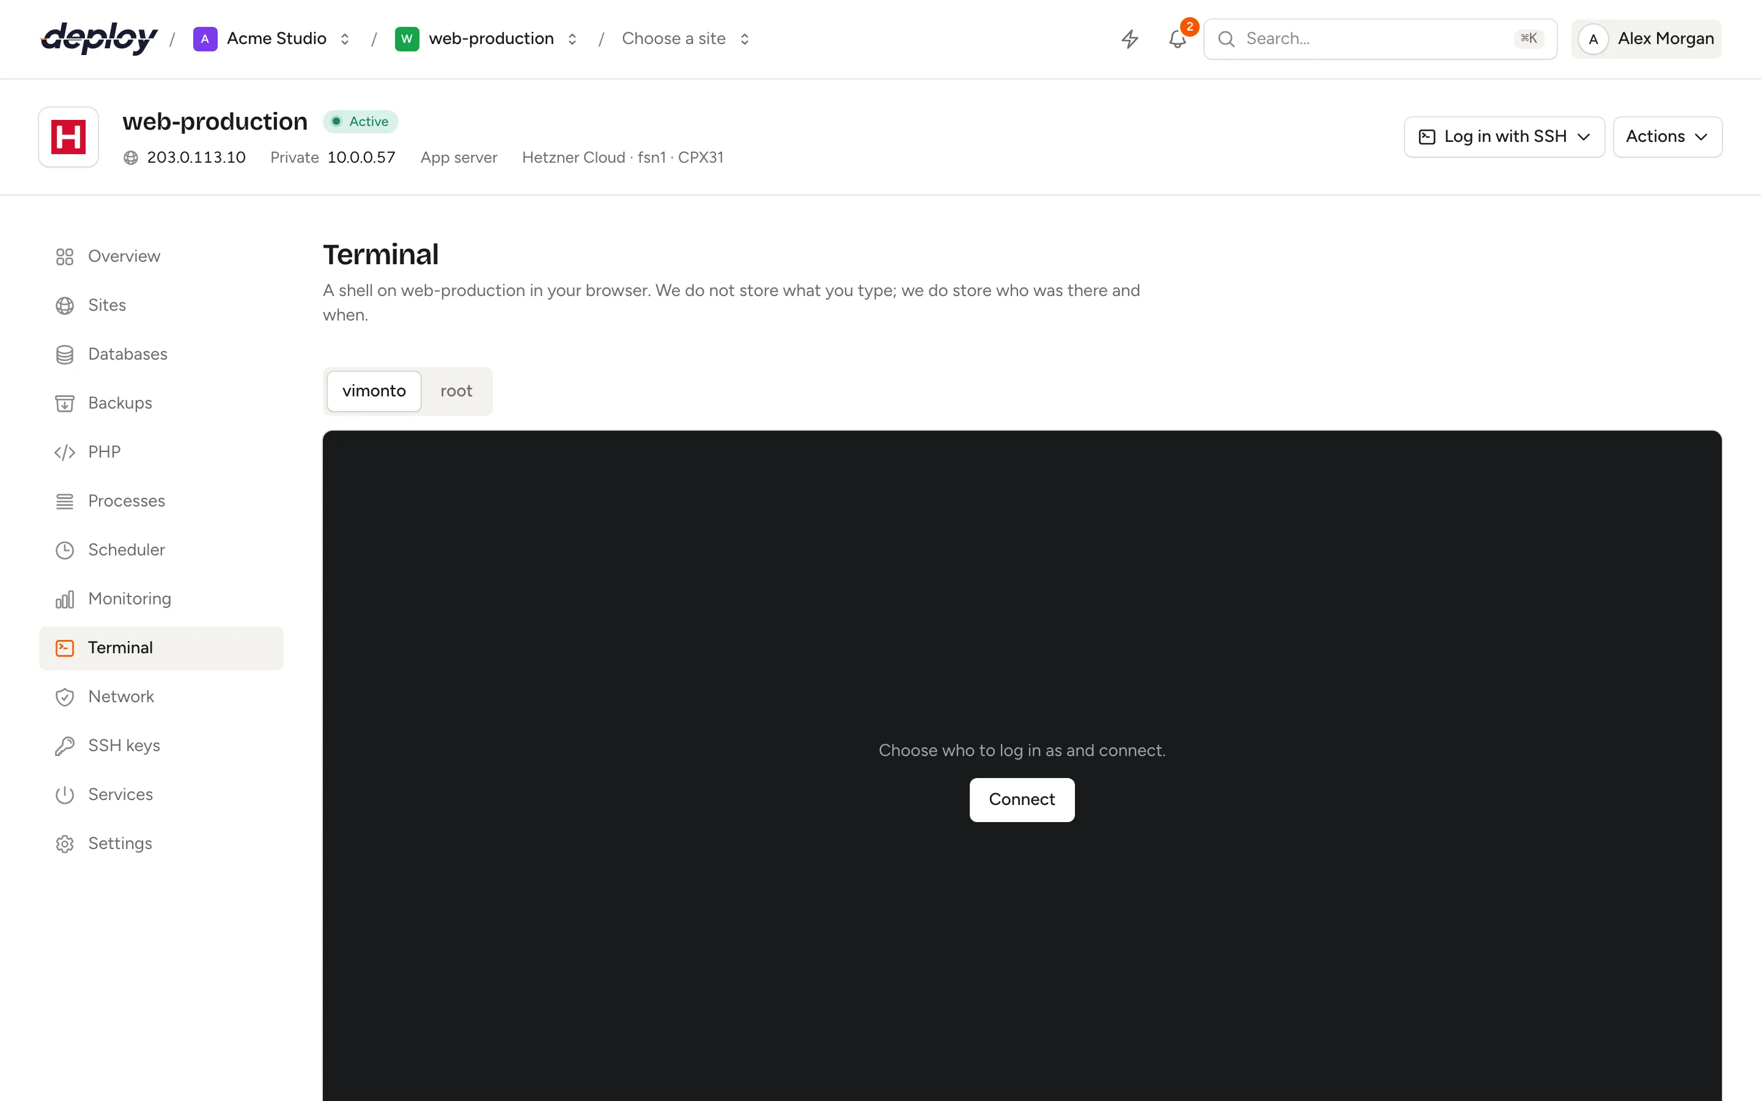Click the PHP code brackets icon
This screenshot has width=1761, height=1101.
(65, 452)
